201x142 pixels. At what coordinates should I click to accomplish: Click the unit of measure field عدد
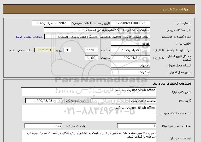tap(43, 126)
